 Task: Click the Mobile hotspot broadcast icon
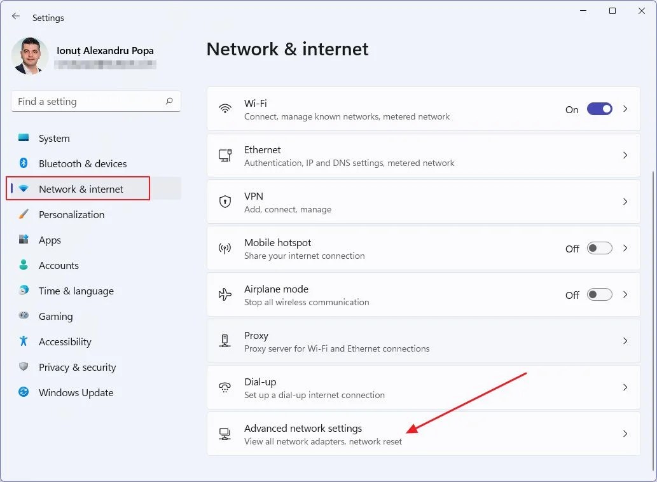[x=225, y=248]
